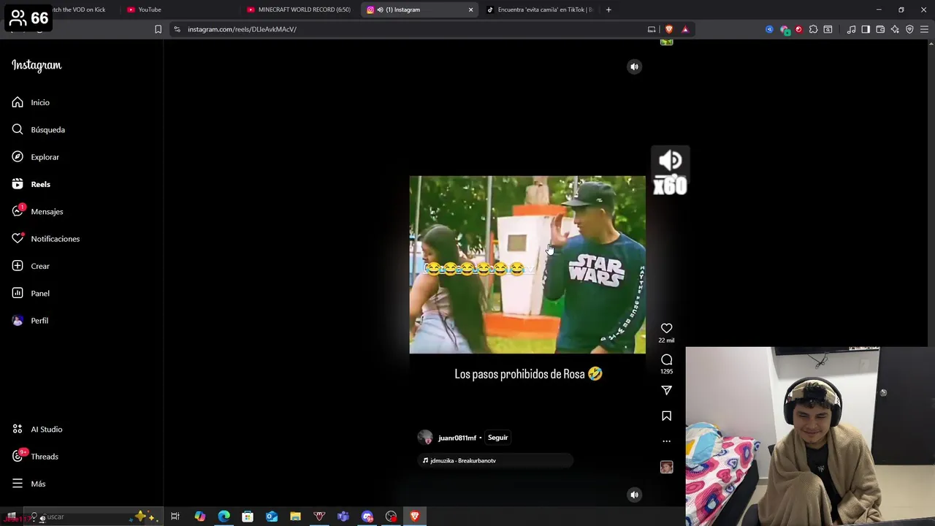
Task: Click the x60 volume booster overlay
Action: click(670, 171)
